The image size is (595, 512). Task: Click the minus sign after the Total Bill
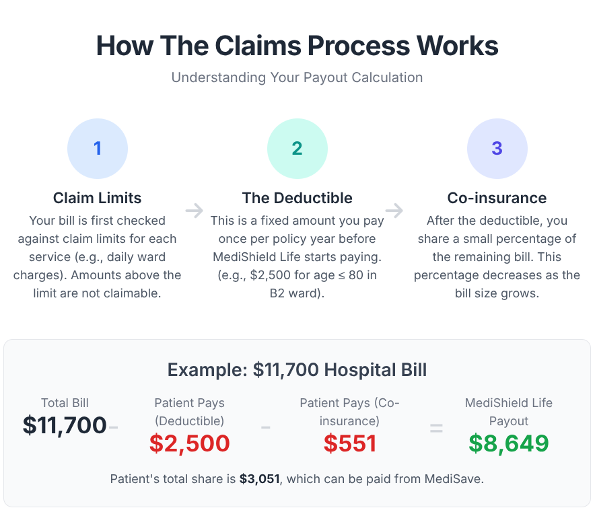tap(114, 427)
